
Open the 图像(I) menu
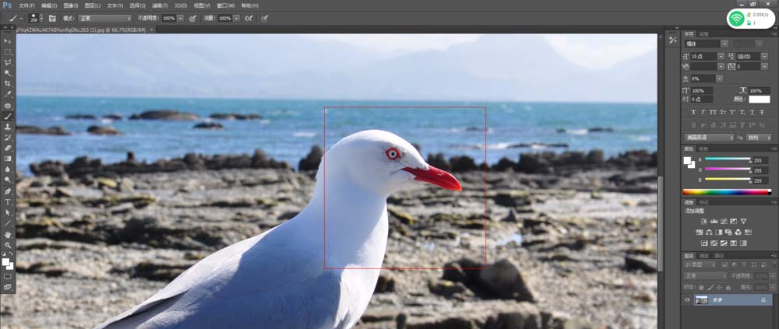click(71, 5)
